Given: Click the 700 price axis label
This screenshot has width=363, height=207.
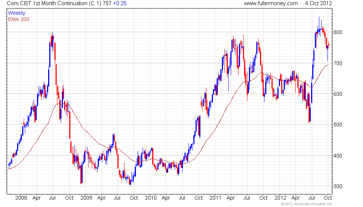Looking at the screenshot, I should point(337,63).
